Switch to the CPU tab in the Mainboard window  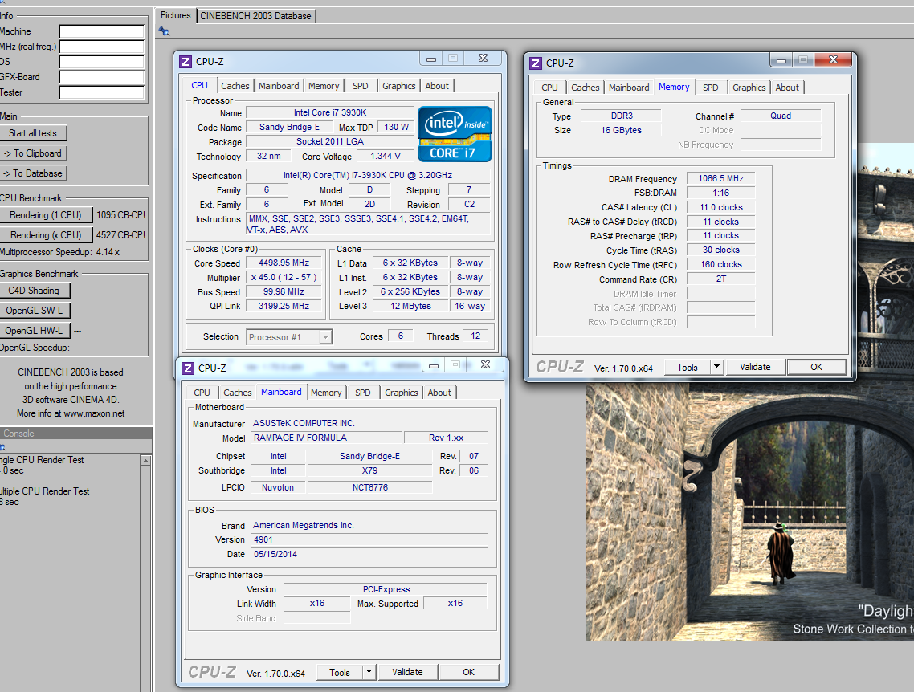pyautogui.click(x=202, y=393)
